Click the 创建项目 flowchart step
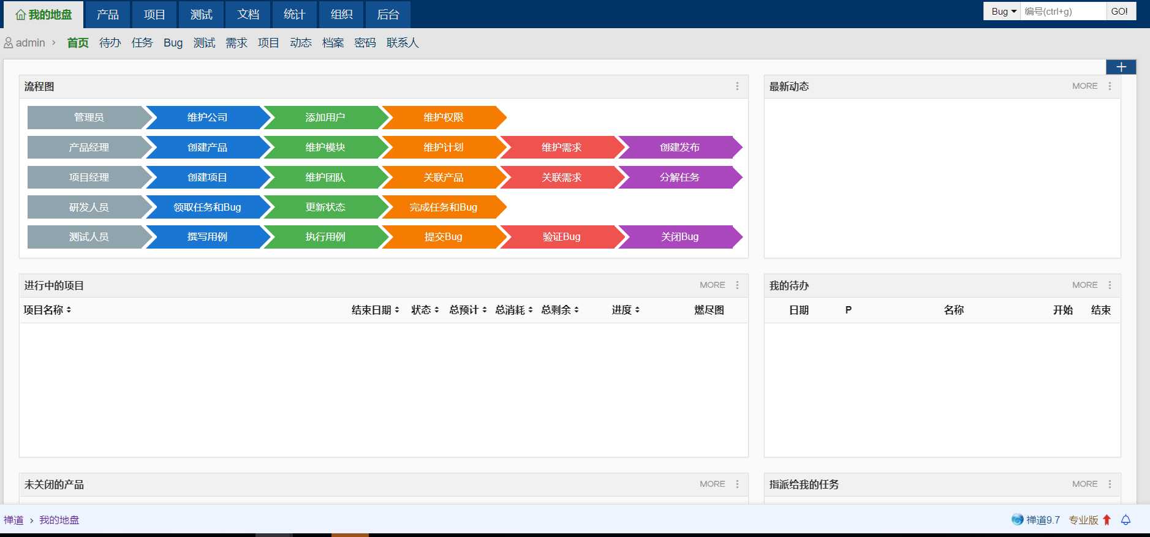1150x537 pixels. click(x=207, y=178)
